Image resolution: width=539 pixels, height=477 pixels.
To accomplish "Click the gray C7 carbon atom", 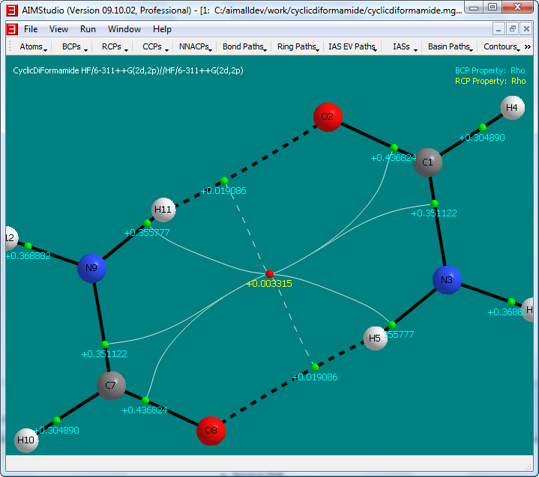I will tap(111, 386).
